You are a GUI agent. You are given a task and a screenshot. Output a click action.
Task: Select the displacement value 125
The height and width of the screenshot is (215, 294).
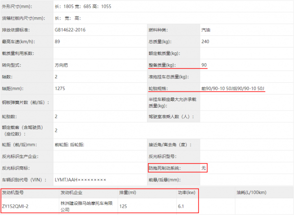(x=123, y=206)
